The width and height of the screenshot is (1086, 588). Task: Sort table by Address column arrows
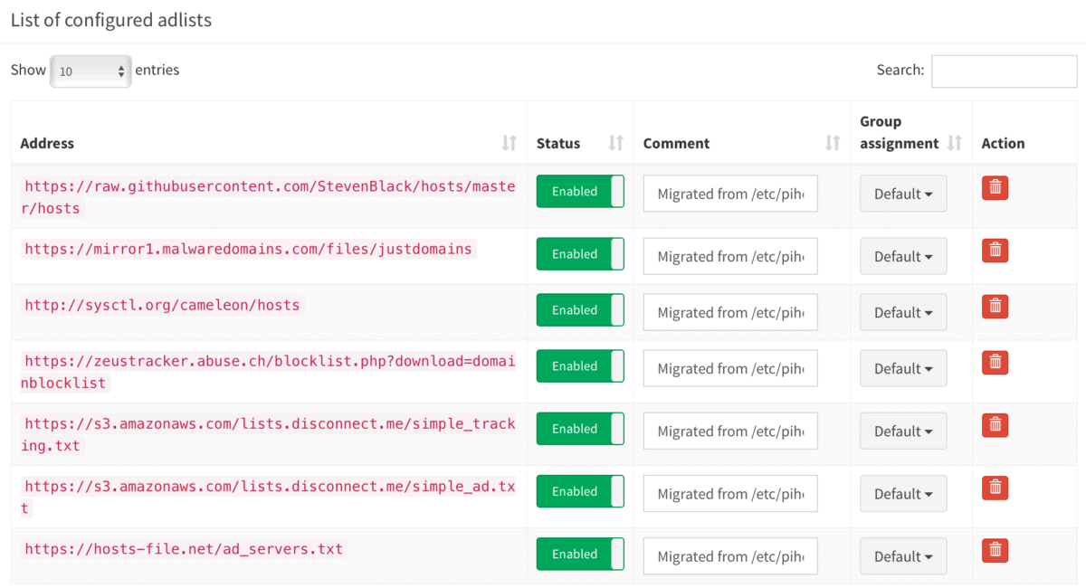click(x=509, y=143)
